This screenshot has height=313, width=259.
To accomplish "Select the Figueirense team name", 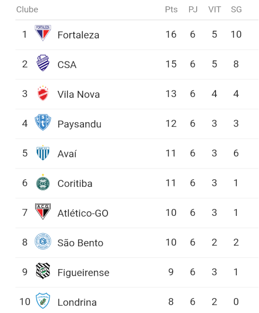I will coord(83,273).
